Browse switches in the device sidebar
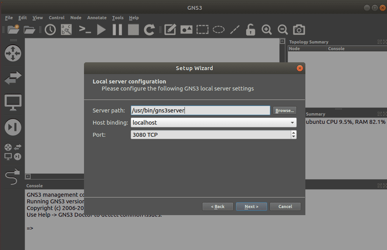 (13, 78)
